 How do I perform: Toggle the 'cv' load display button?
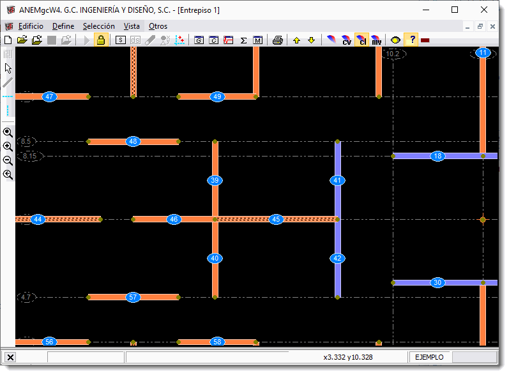click(347, 40)
